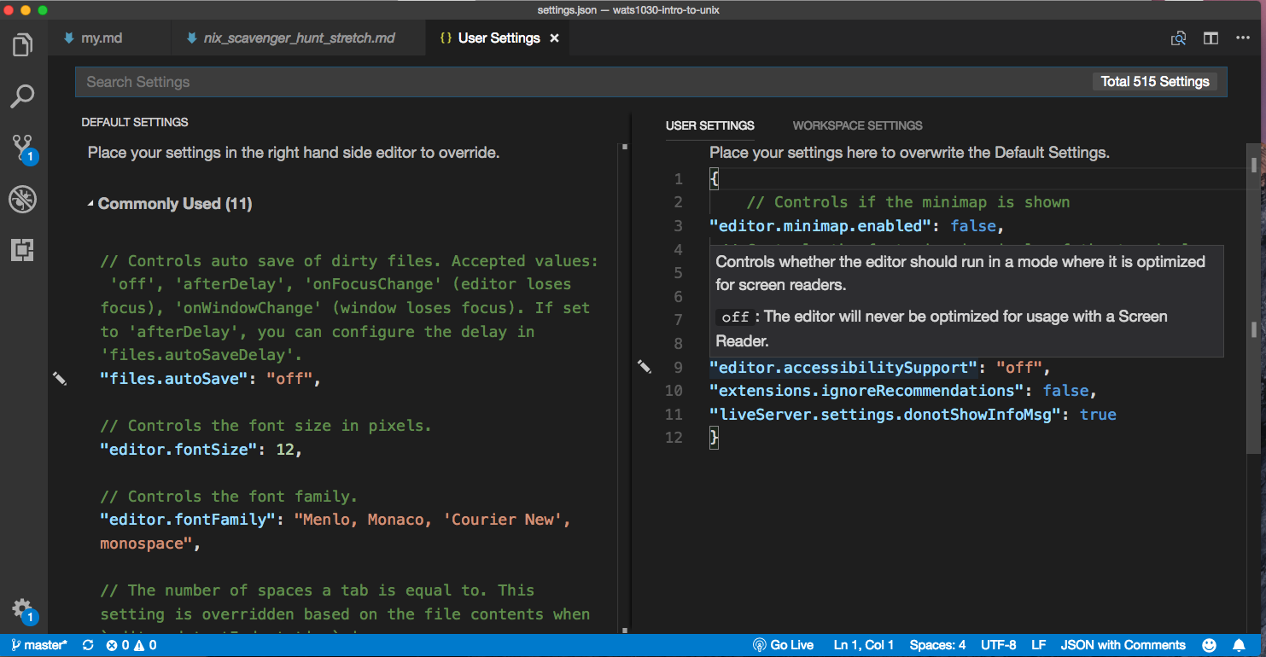The height and width of the screenshot is (657, 1266).
Task: Switch to the Workspace Settings tab
Action: 857,125
